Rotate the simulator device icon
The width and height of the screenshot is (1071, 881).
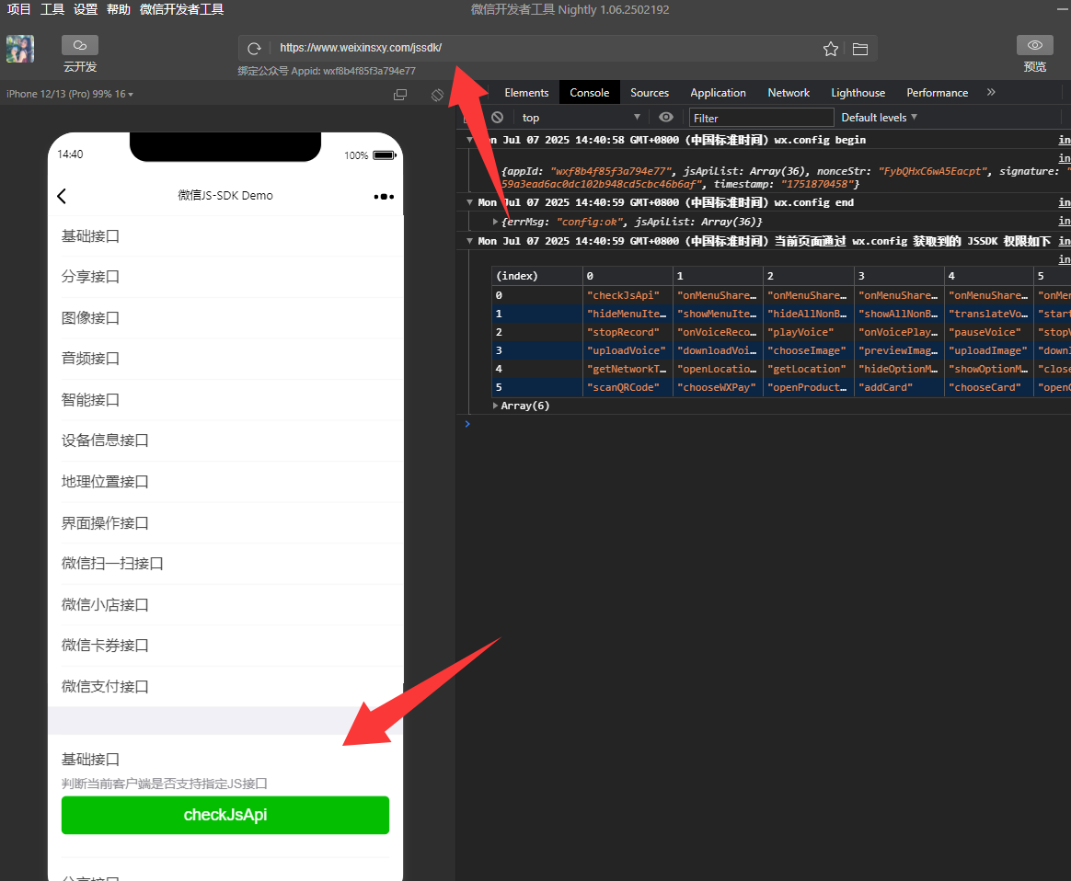[x=437, y=95]
